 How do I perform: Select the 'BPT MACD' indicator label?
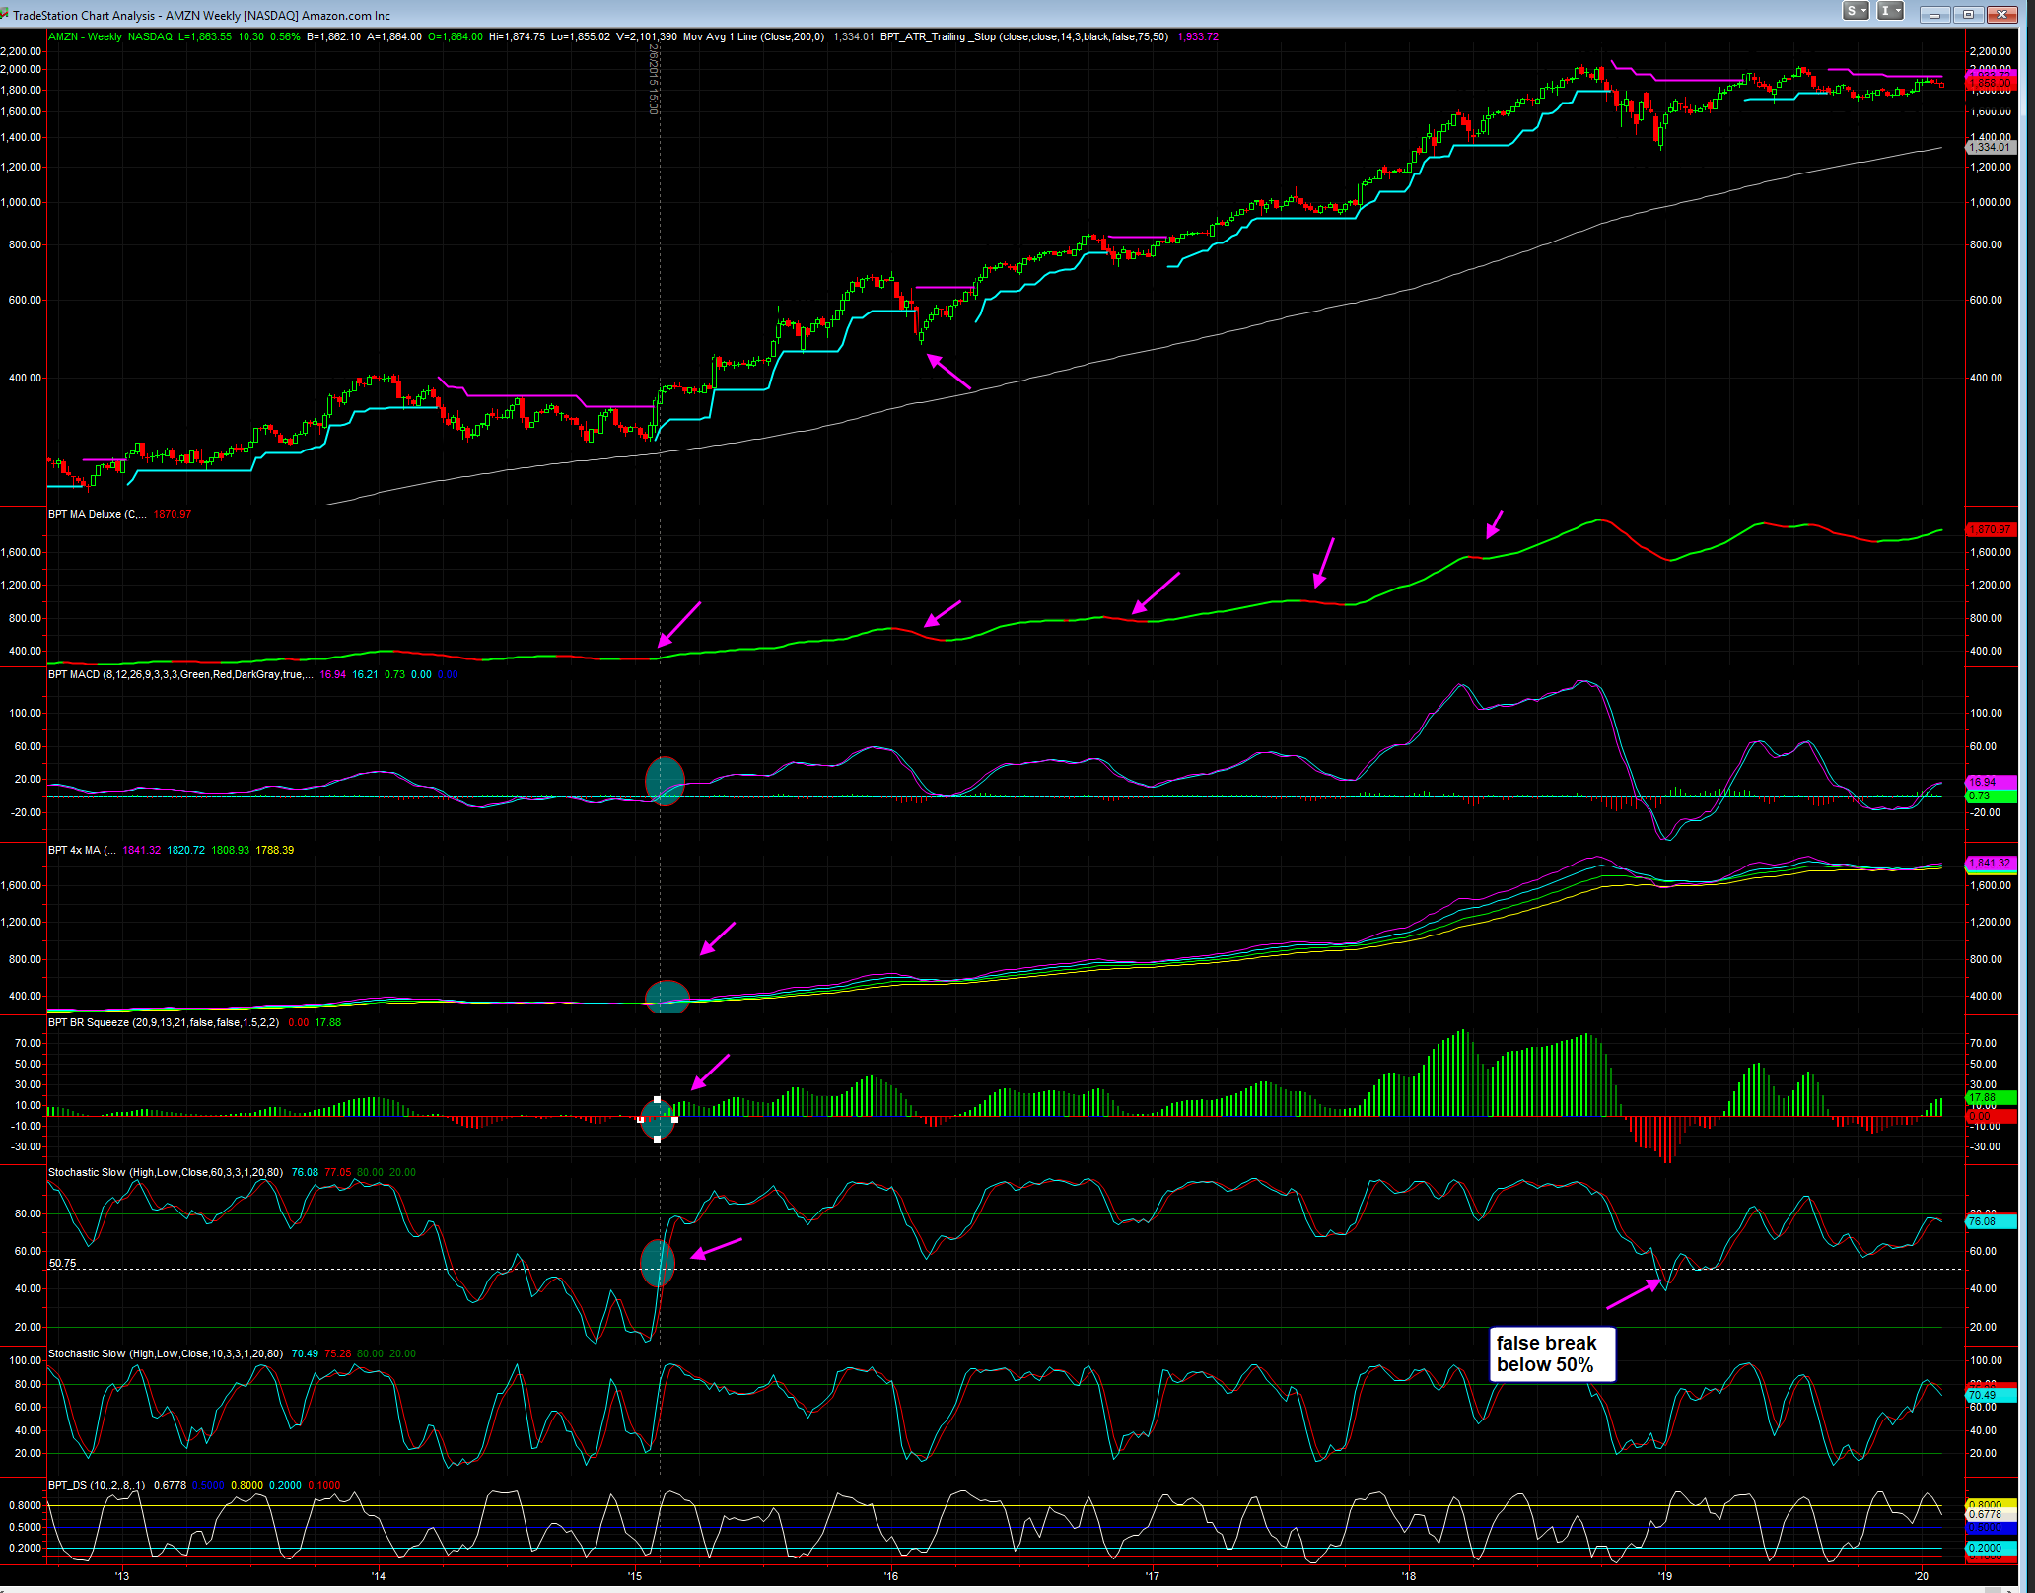tap(180, 674)
